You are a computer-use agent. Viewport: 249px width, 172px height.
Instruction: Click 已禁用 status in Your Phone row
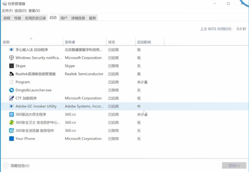[x=114, y=139]
